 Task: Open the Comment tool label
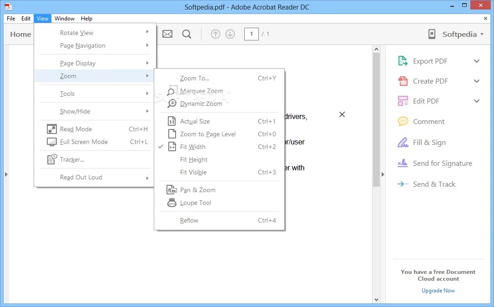coord(428,121)
